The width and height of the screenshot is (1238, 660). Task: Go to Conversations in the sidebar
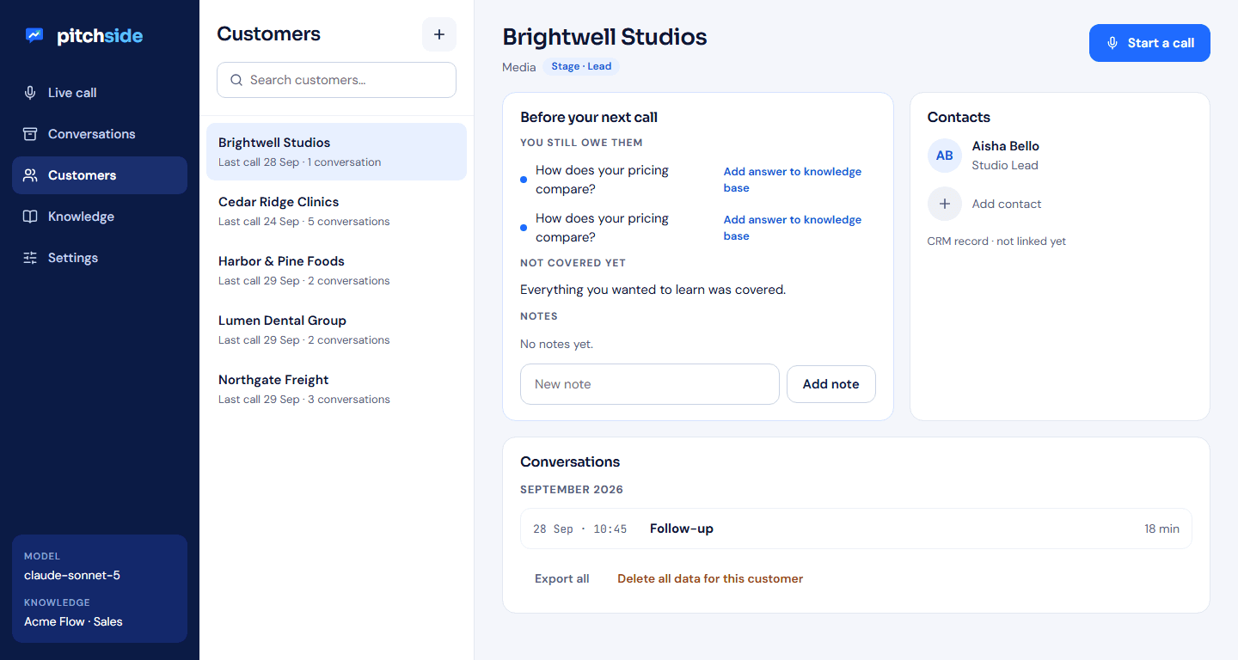pos(100,134)
